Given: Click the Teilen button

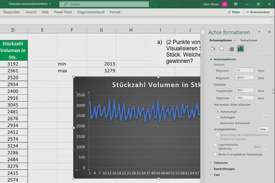Looking at the screenshot, I should point(234,12).
